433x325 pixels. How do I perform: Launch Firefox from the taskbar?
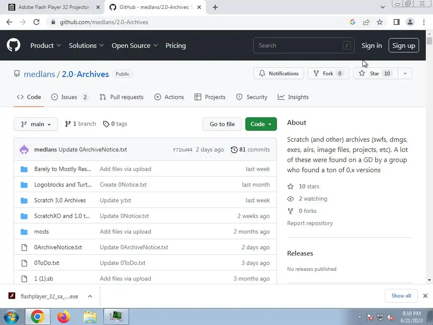pyautogui.click(x=64, y=317)
